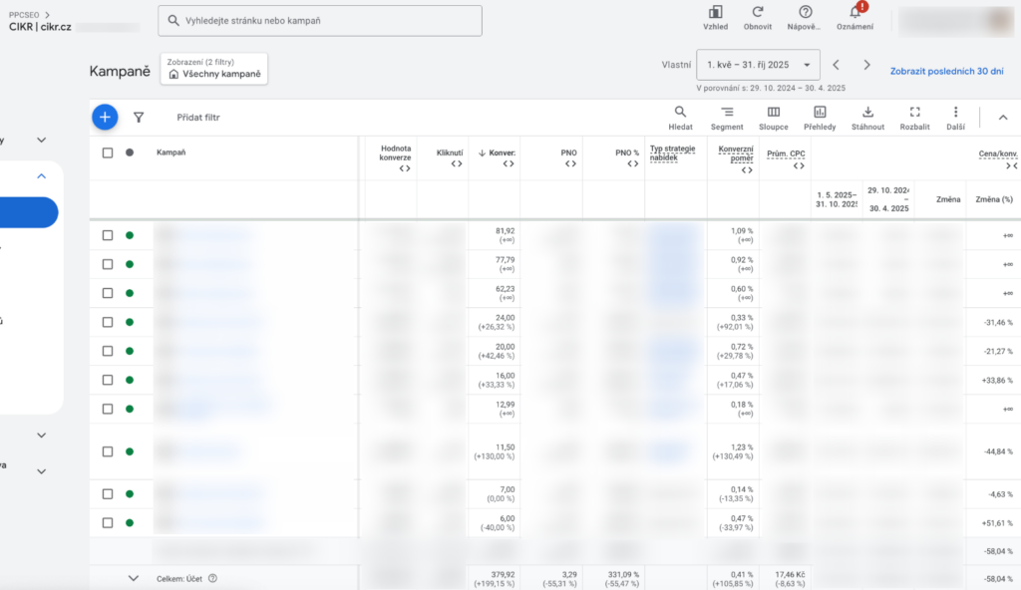Collapse the chart panel with the up chevron

pos(1003,118)
